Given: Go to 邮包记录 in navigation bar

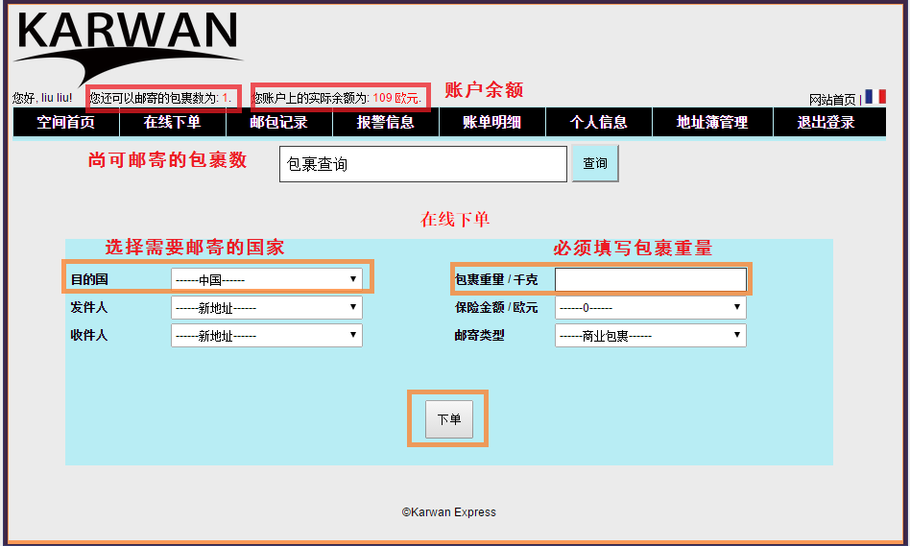Looking at the screenshot, I should (278, 122).
